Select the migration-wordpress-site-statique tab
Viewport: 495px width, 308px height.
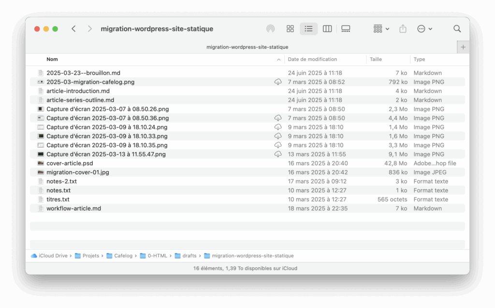point(247,47)
